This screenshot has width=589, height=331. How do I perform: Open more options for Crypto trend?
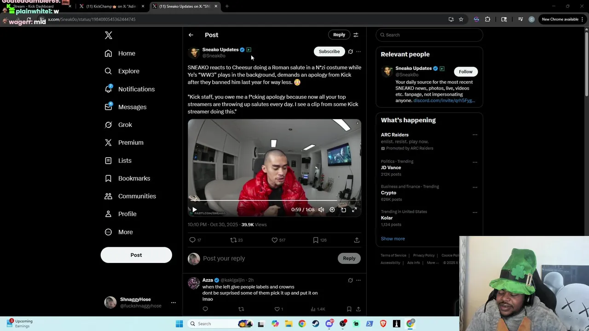pos(475,188)
